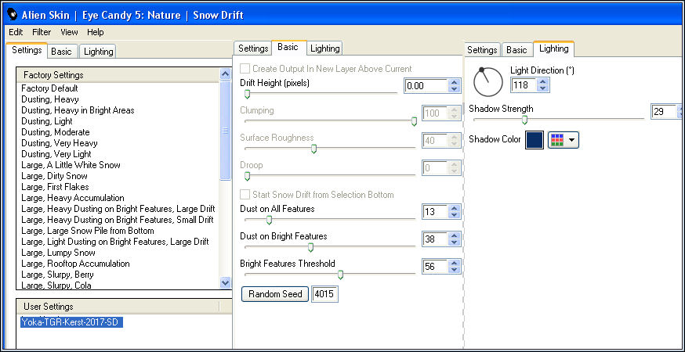The image size is (685, 352).
Task: Select the Basic tab in right panel
Action: [516, 50]
